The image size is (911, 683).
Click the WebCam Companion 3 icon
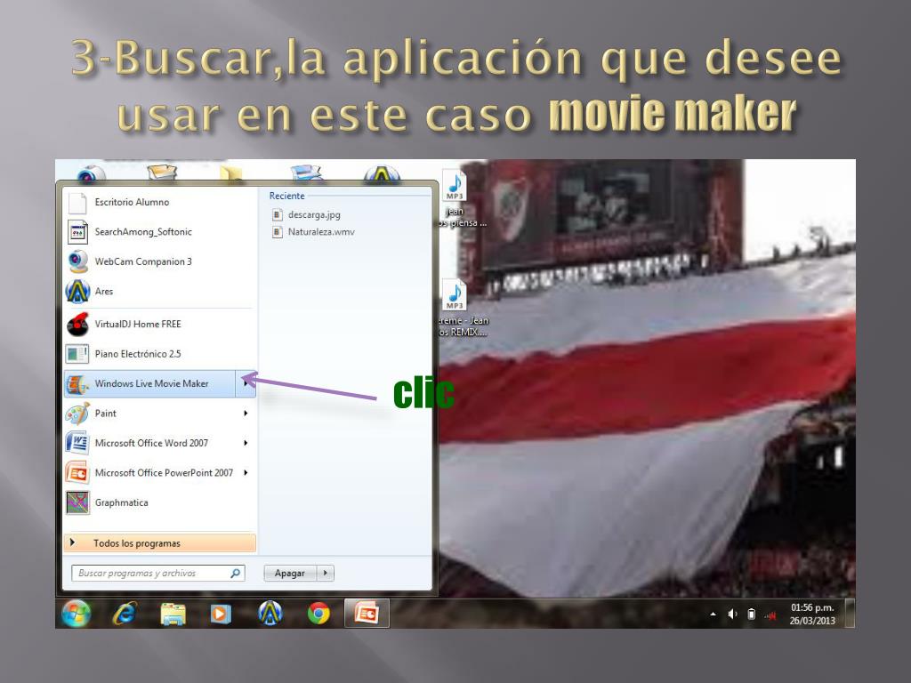pyautogui.click(x=77, y=261)
